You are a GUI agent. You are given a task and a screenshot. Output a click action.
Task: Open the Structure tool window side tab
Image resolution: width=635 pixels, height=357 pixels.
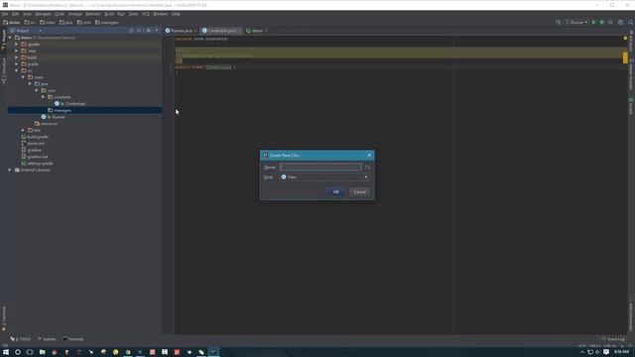[x=4, y=70]
